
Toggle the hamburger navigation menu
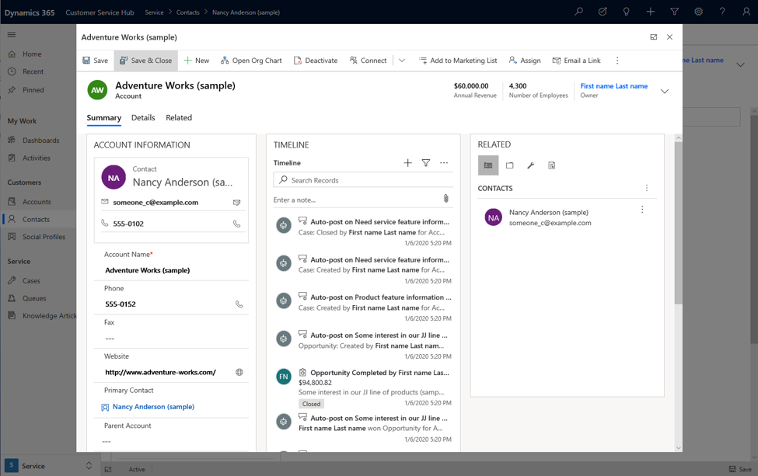[x=12, y=35]
